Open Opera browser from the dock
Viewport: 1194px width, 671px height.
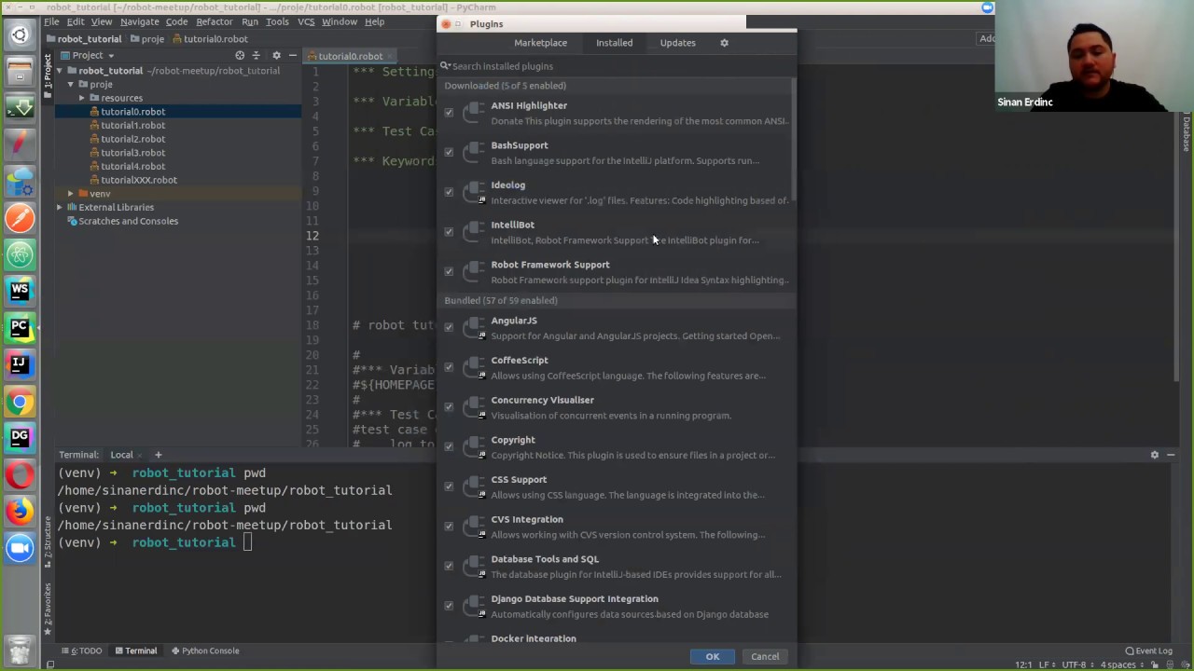(20, 474)
